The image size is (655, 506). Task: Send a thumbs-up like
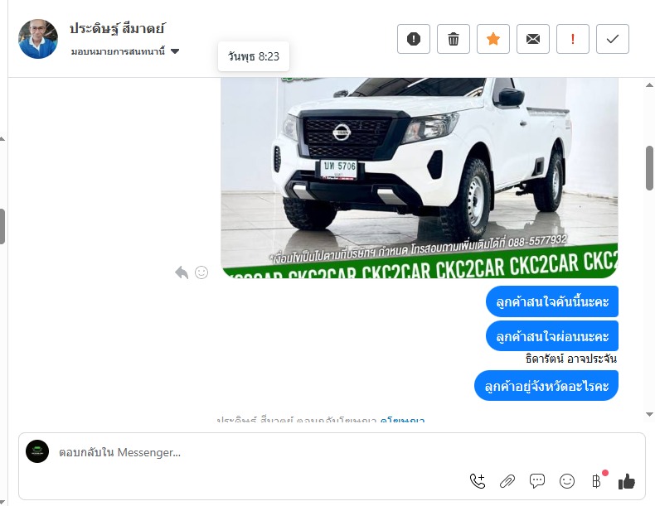coord(627,481)
